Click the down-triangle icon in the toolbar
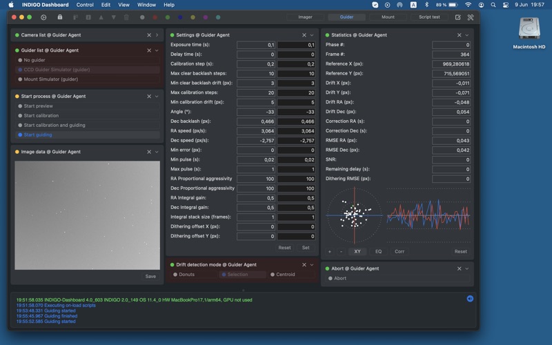The width and height of the screenshot is (552, 345). click(114, 17)
